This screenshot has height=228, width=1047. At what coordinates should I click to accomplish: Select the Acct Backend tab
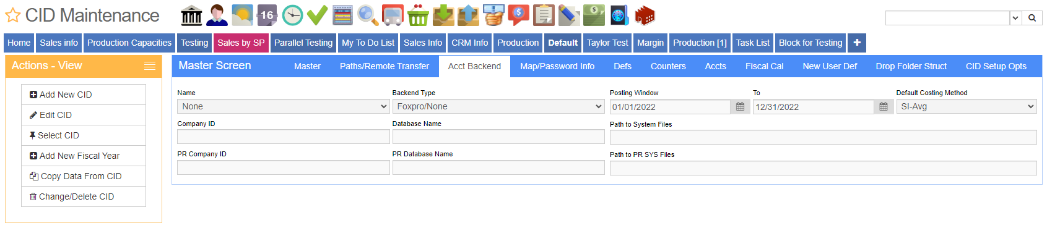click(x=474, y=66)
